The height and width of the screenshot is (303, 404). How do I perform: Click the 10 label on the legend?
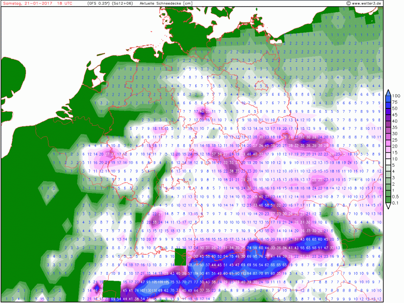(396, 159)
